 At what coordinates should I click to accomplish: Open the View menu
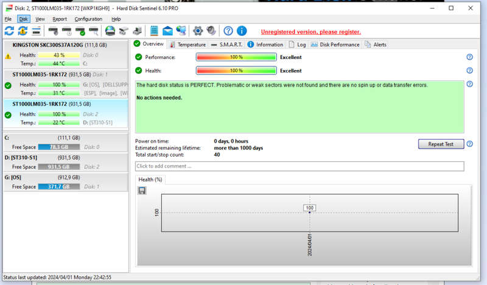coord(40,19)
